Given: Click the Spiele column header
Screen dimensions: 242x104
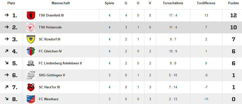Looking at the screenshot, I should coord(109,3).
